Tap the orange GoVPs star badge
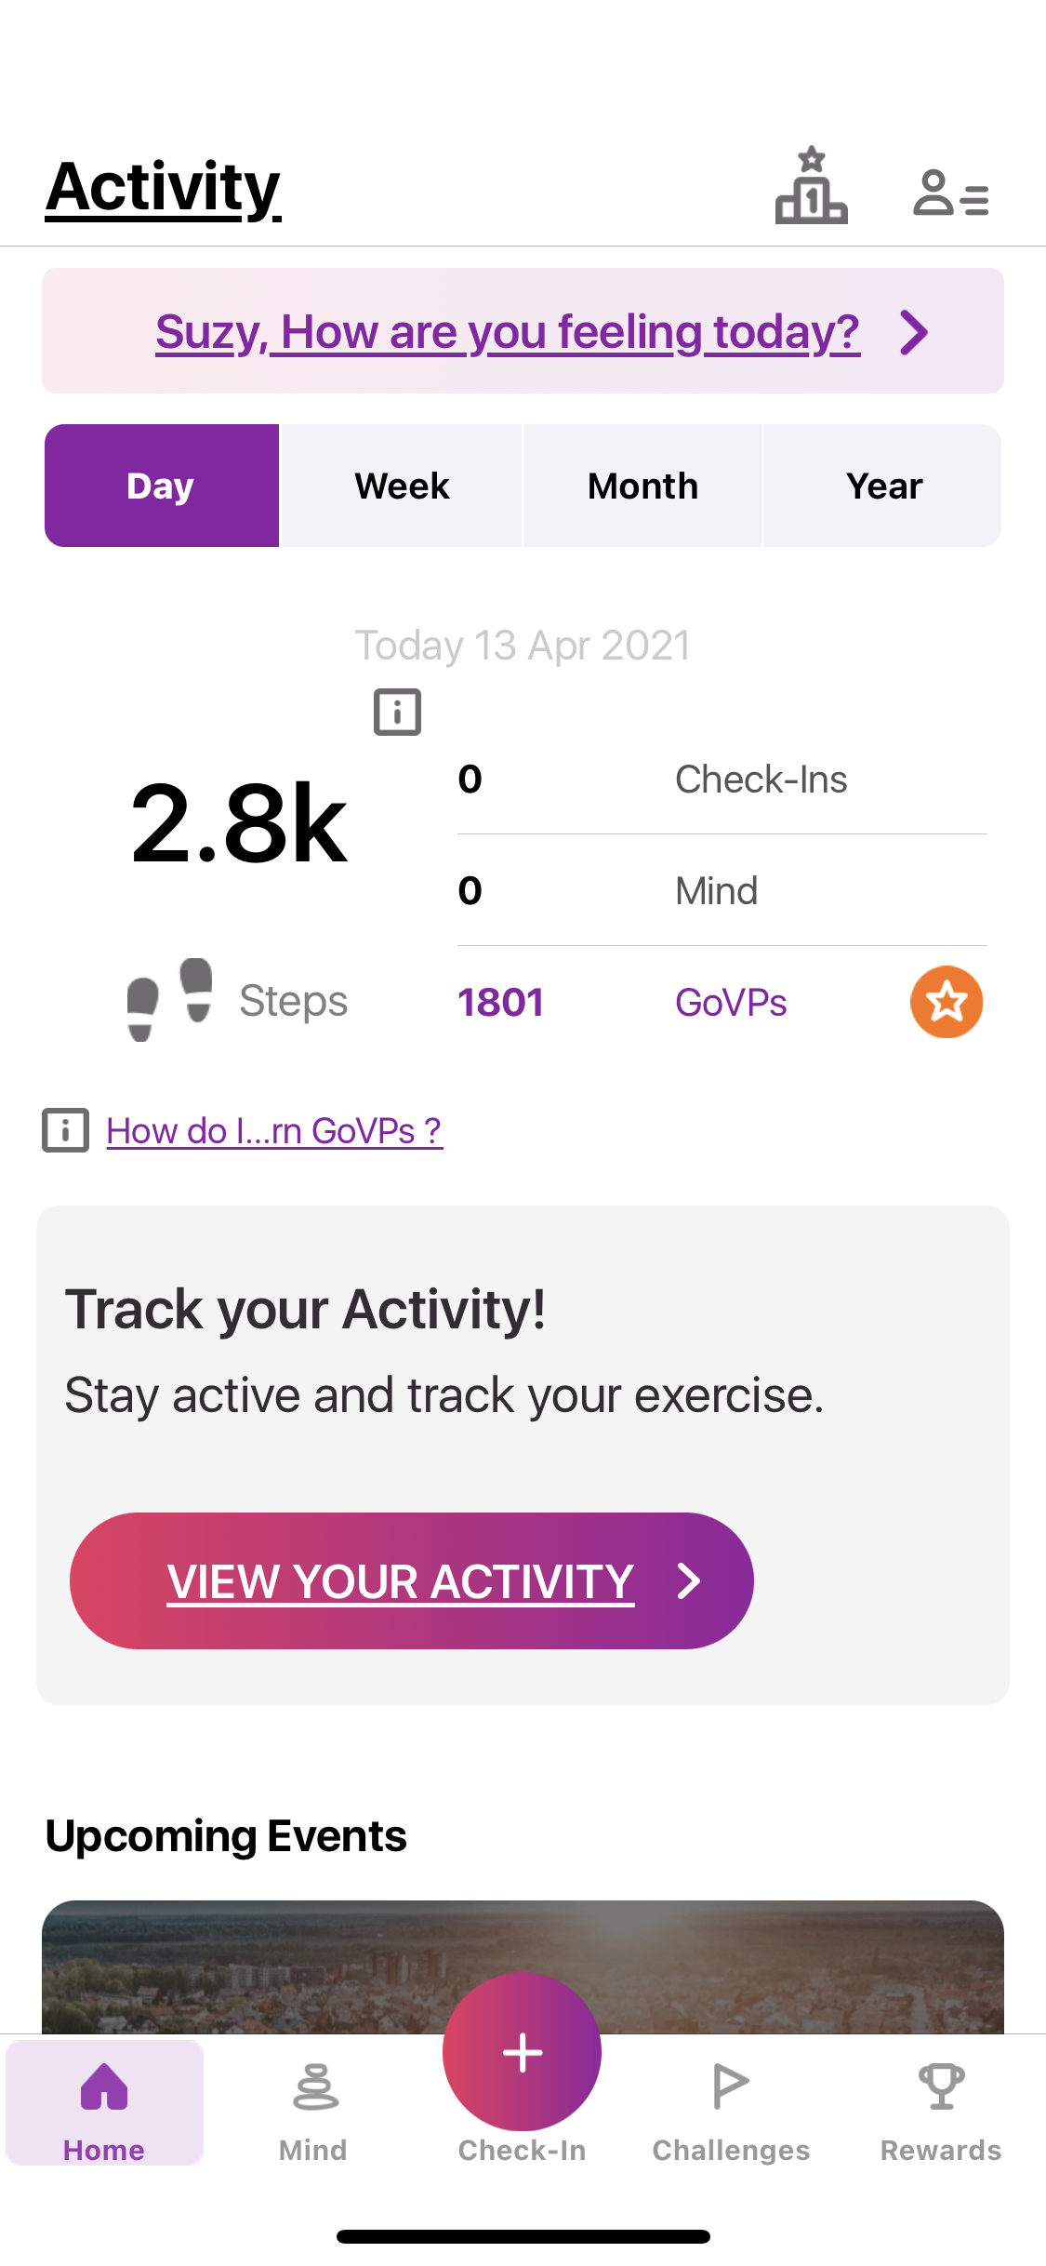Screen dimensions: 1046x2266 [947, 1002]
